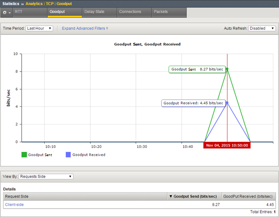Open the Time Period dropdown
This screenshot has height=217, width=279.
pyautogui.click(x=40, y=28)
